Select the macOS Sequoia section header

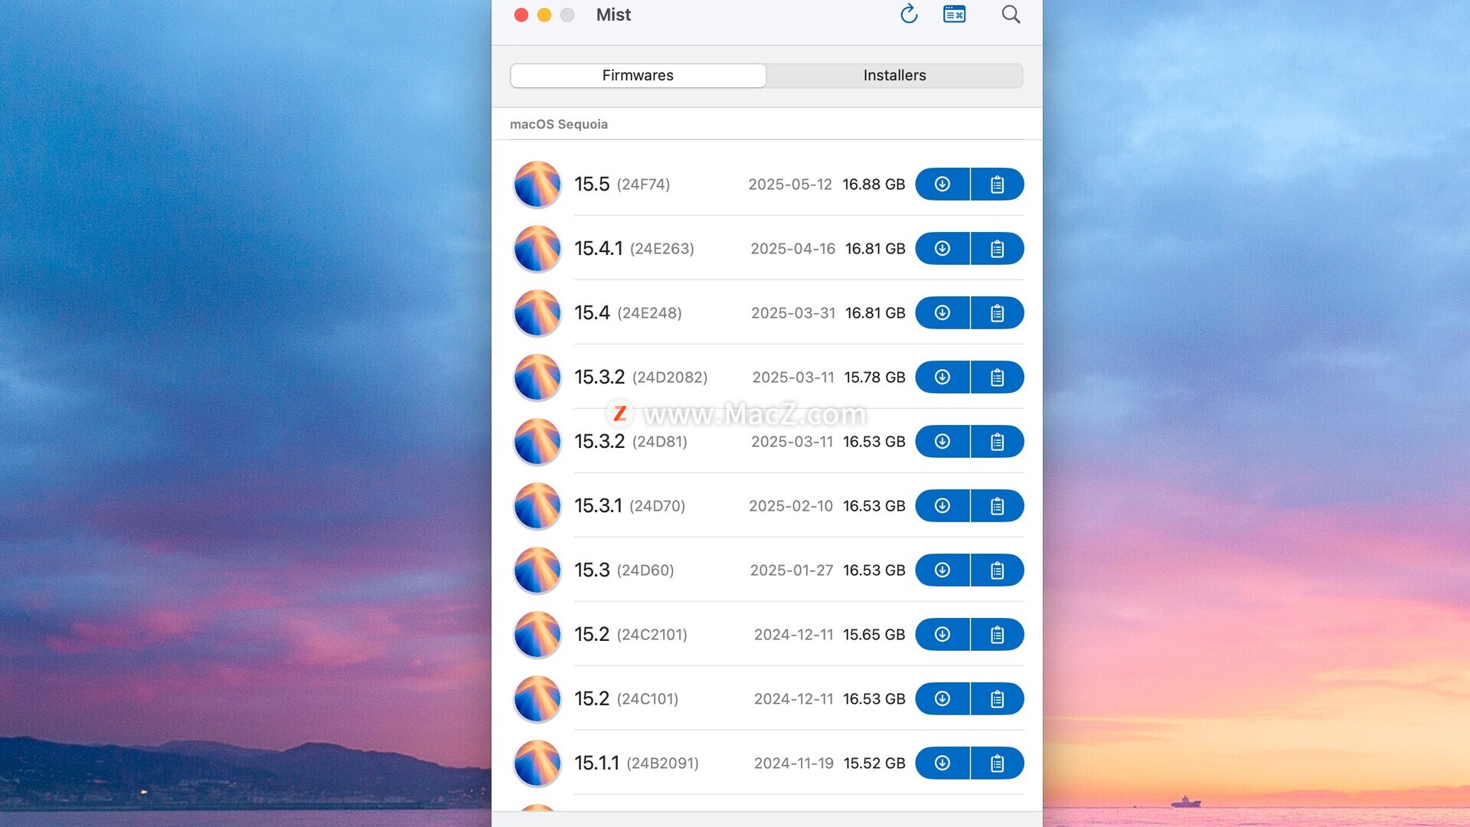click(559, 124)
